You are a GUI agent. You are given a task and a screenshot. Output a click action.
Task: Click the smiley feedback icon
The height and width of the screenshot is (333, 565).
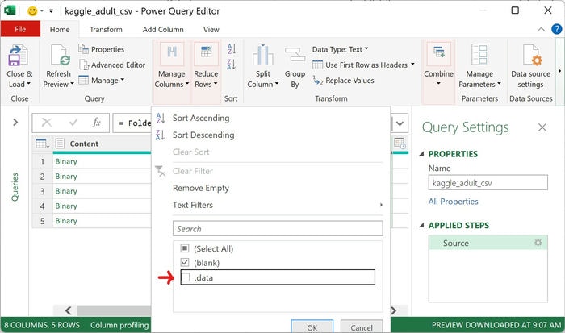32,11
